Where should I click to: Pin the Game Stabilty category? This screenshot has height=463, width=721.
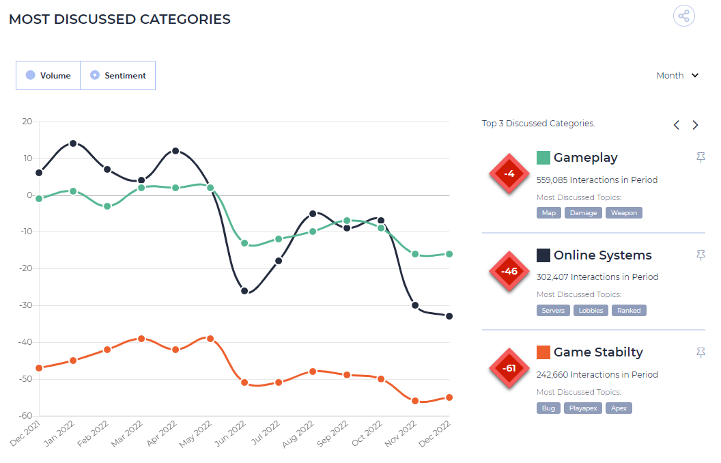[x=701, y=352]
